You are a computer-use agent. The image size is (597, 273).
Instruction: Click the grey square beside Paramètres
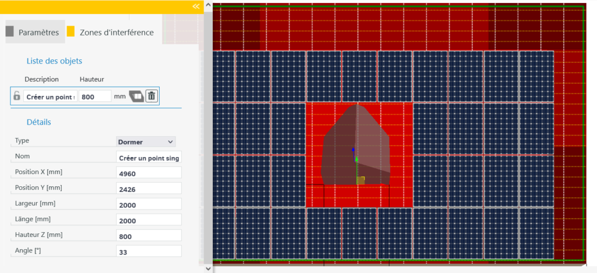tap(9, 32)
